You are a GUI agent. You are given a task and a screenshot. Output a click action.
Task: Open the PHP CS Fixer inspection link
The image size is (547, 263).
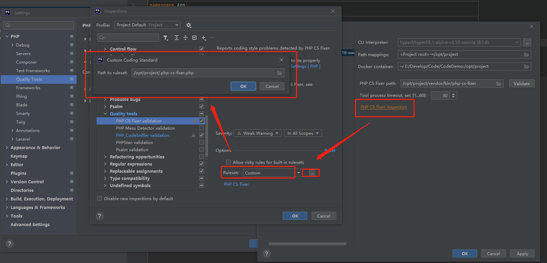(x=384, y=107)
